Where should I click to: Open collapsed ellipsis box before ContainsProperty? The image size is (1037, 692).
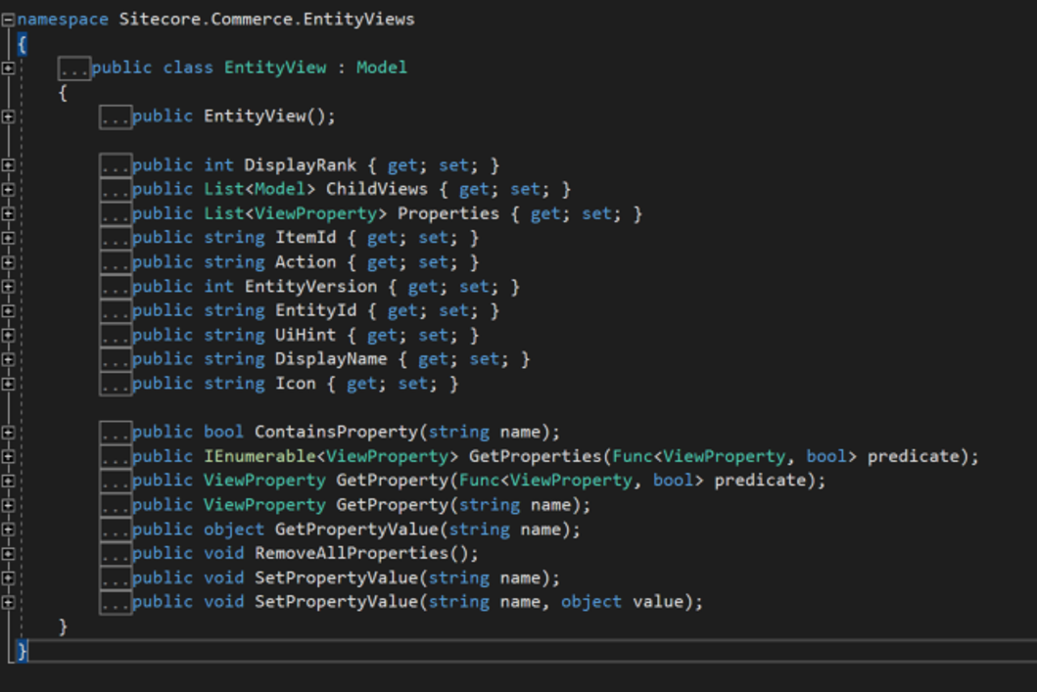click(x=116, y=433)
